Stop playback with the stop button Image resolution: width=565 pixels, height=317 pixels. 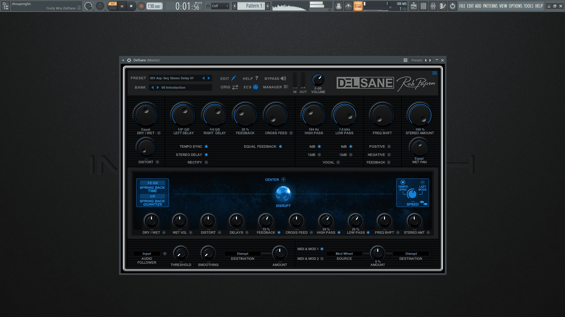131,6
